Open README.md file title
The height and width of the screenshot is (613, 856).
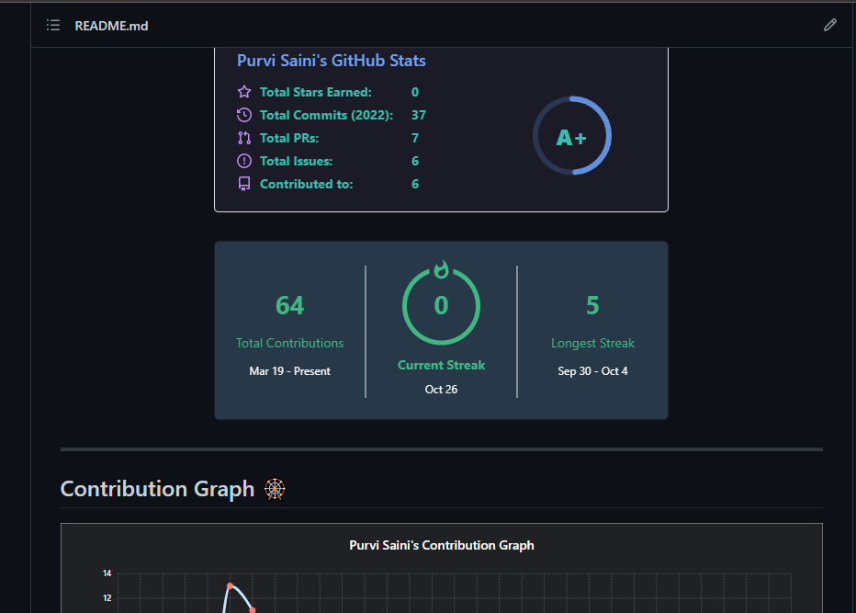(111, 26)
